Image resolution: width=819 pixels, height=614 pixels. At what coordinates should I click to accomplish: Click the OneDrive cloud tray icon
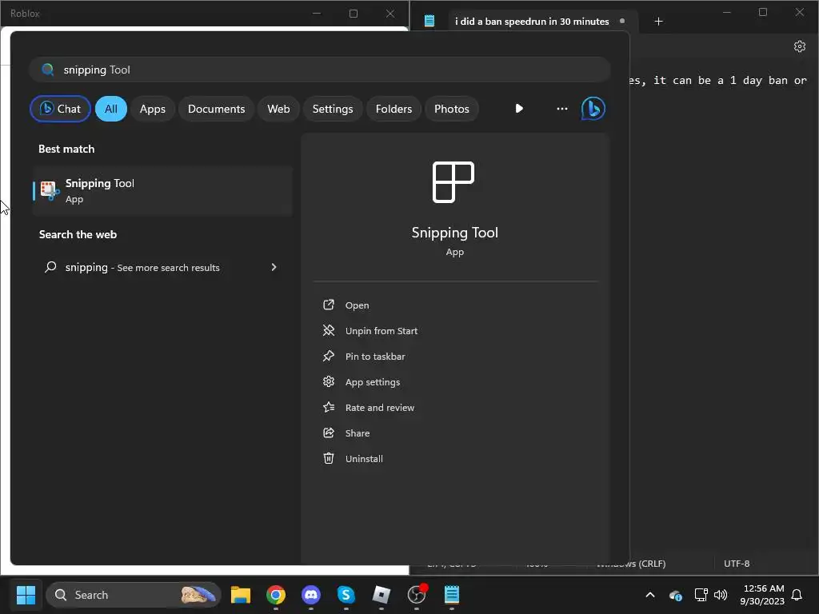pyautogui.click(x=675, y=595)
